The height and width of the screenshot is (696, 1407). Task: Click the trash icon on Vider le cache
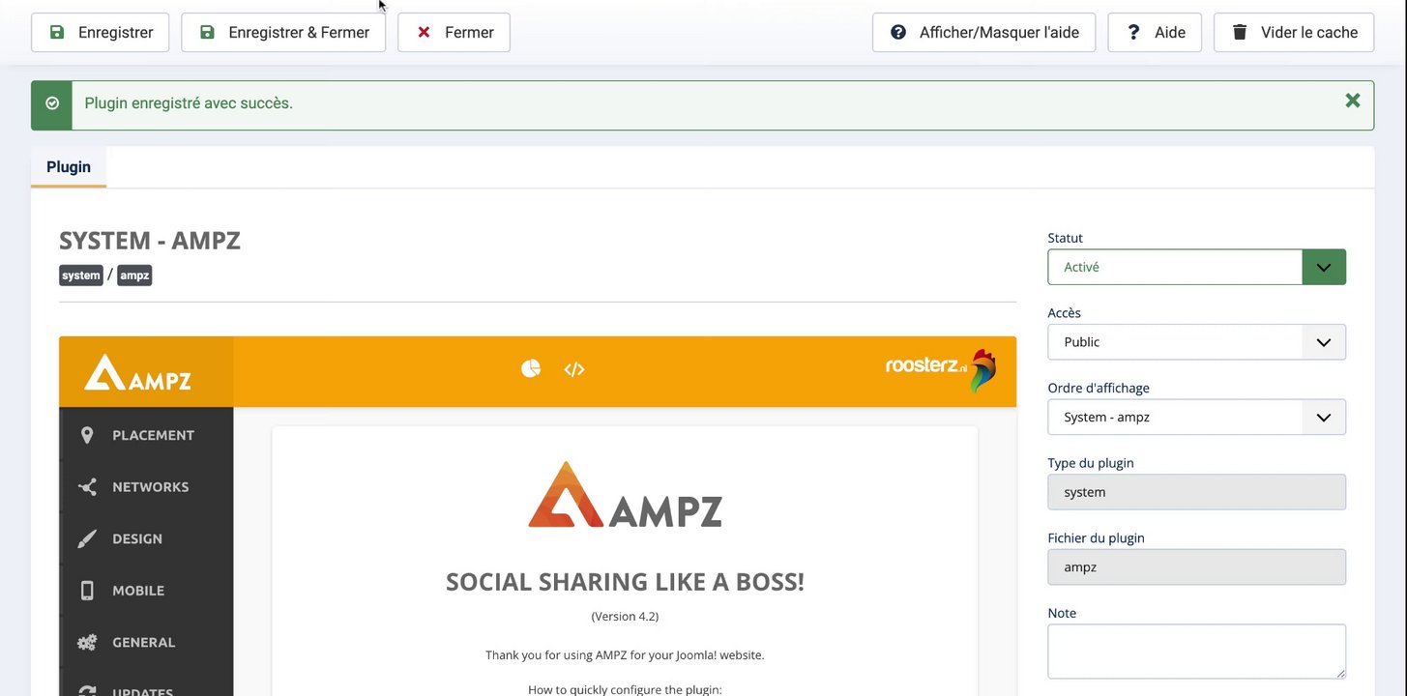click(1240, 32)
